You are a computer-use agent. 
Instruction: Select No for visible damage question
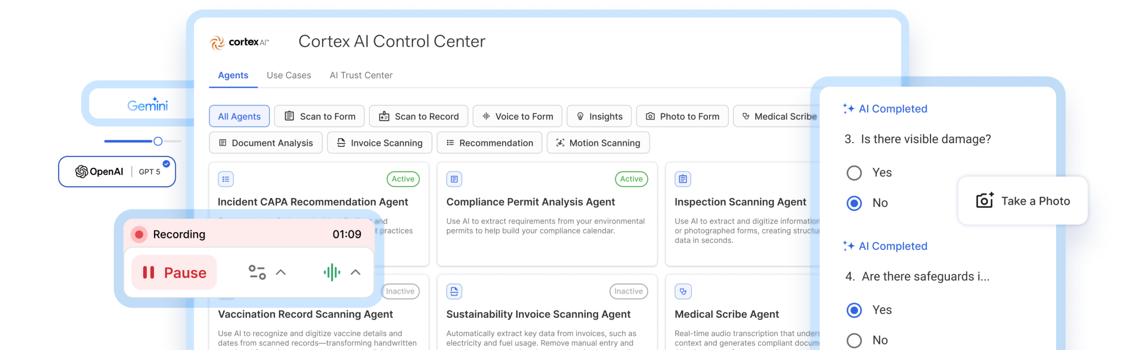pyautogui.click(x=854, y=203)
